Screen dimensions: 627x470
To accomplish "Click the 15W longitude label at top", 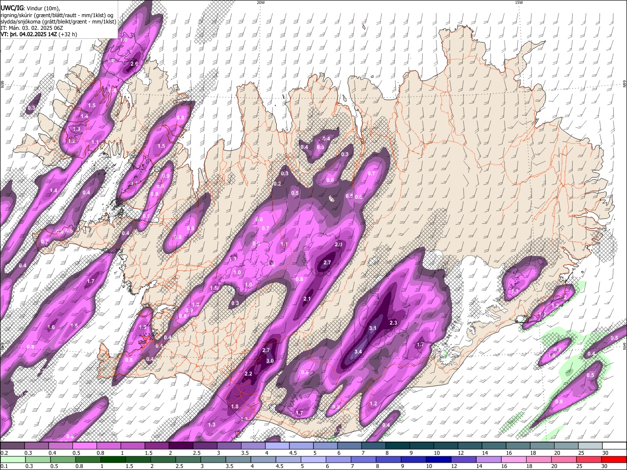I will coord(519,2).
